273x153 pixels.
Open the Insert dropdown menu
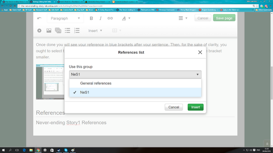point(95,31)
